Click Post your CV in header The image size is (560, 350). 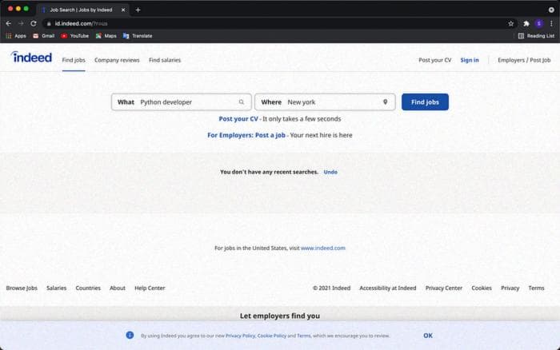tap(434, 60)
